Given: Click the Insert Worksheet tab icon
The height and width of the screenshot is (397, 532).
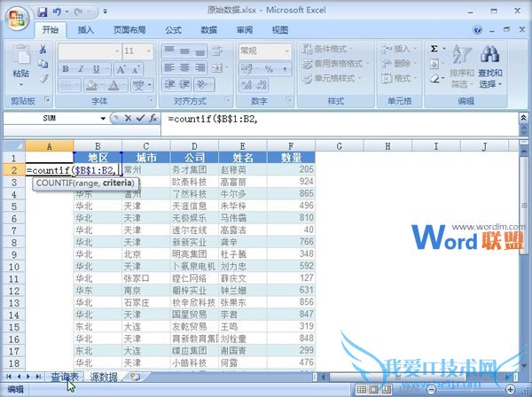Looking at the screenshot, I should click(136, 377).
